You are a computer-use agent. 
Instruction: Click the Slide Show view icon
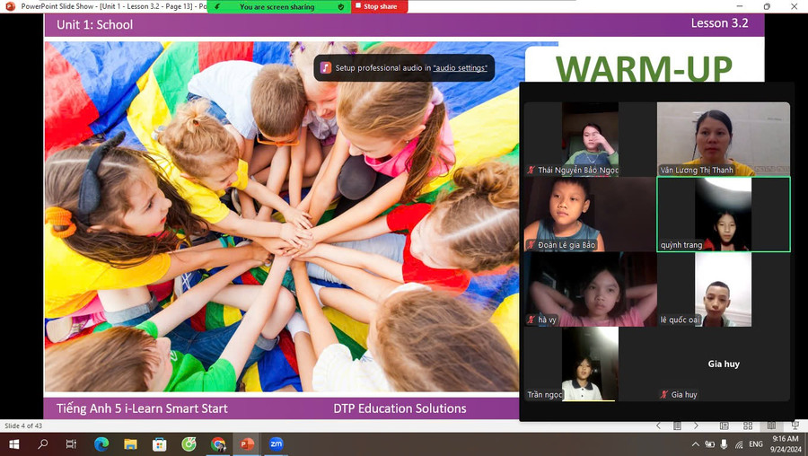pos(793,425)
